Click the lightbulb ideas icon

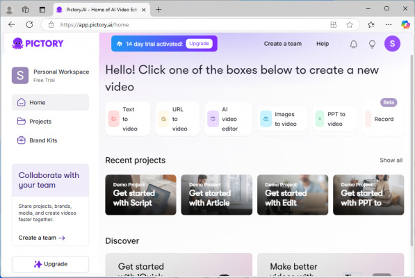tap(372, 44)
